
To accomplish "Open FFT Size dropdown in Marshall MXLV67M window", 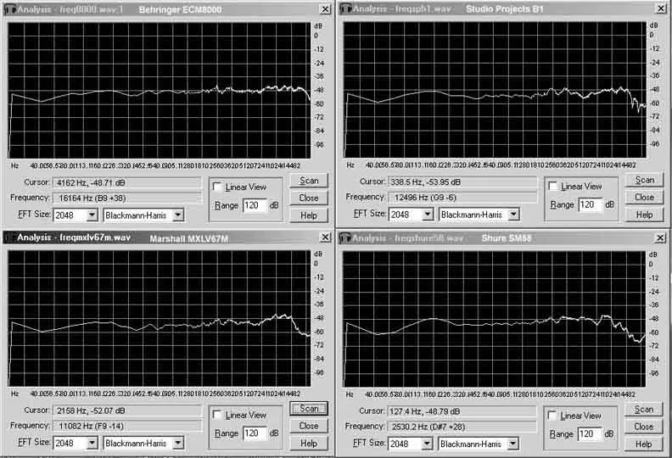I will coord(92,443).
